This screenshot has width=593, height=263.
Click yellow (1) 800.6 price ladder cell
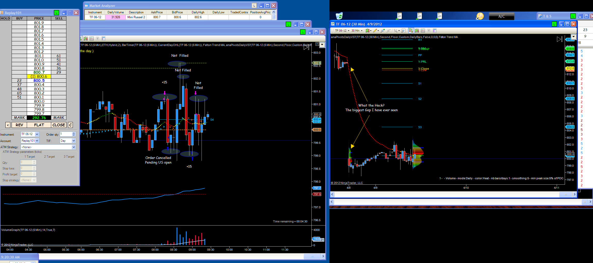39,77
